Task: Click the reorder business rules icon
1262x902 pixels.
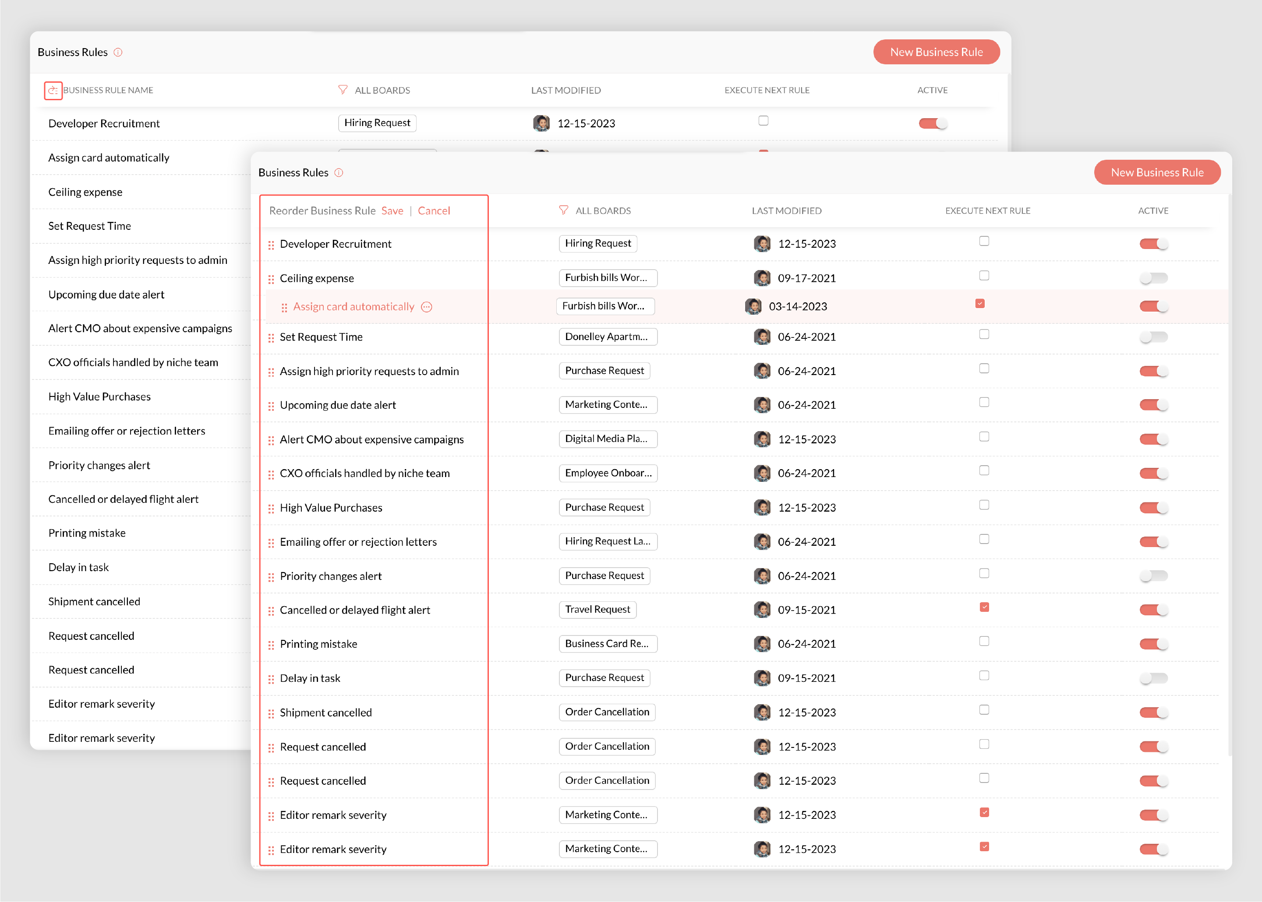Action: click(53, 90)
